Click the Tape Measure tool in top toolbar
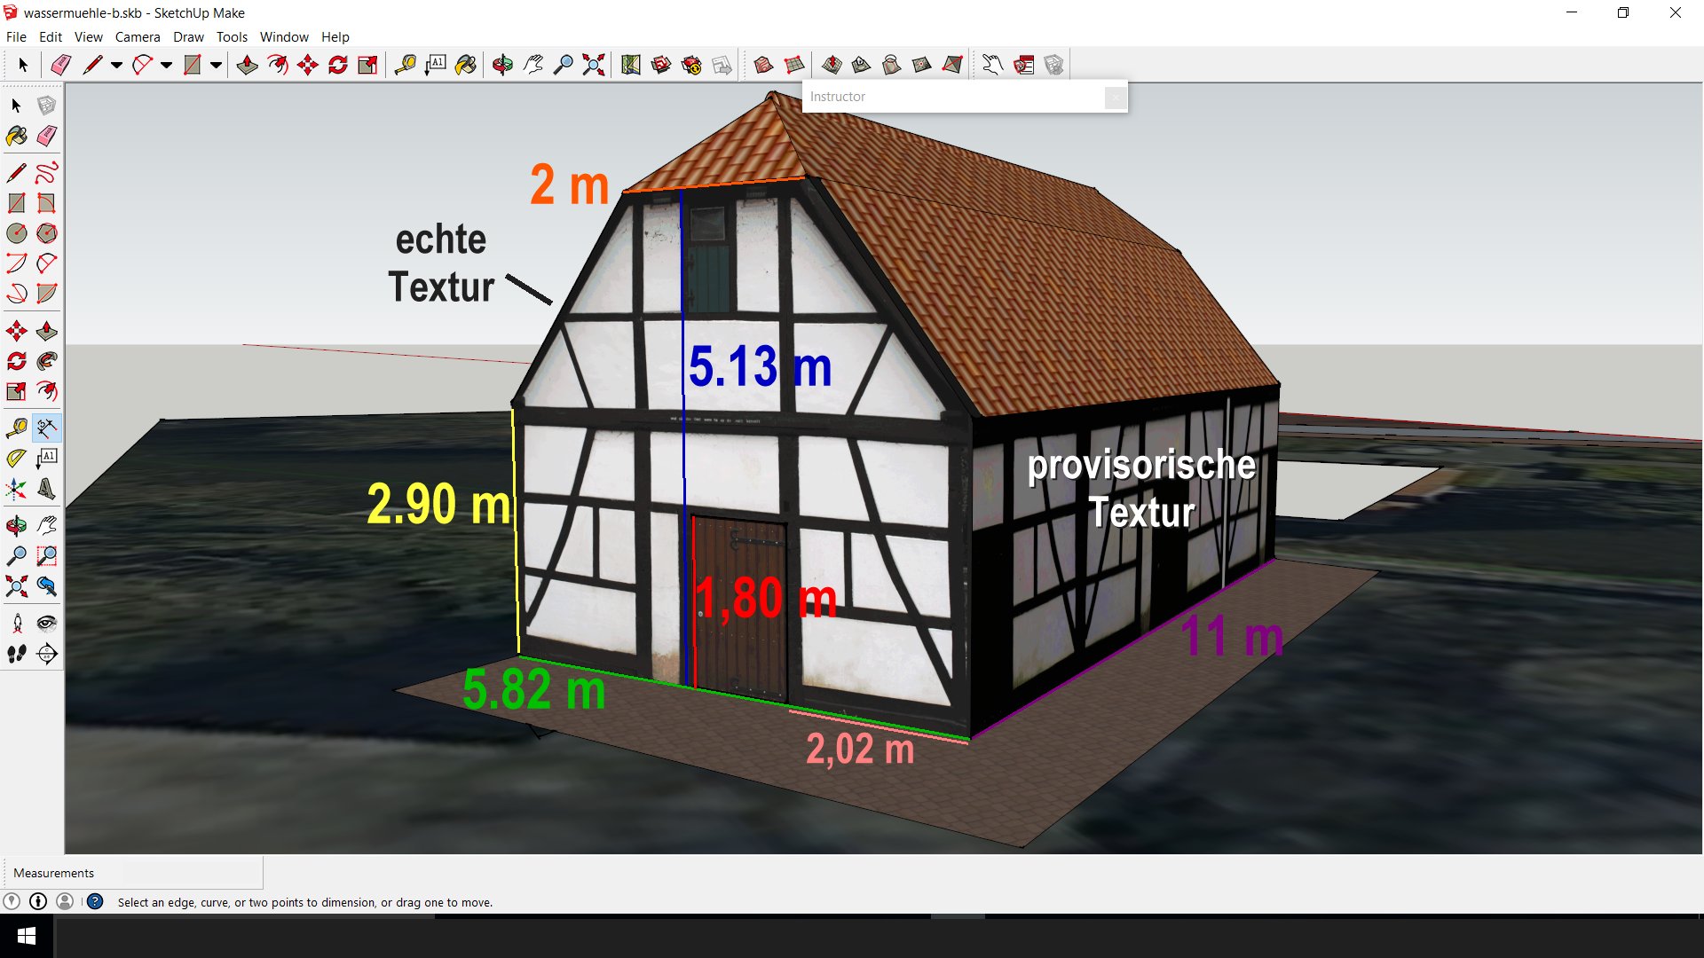The width and height of the screenshot is (1704, 958). click(406, 65)
